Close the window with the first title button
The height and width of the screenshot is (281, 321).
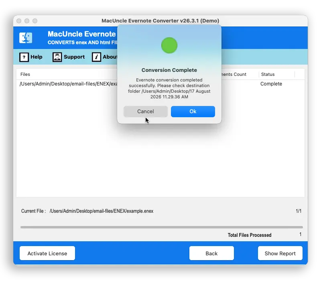click(x=19, y=21)
